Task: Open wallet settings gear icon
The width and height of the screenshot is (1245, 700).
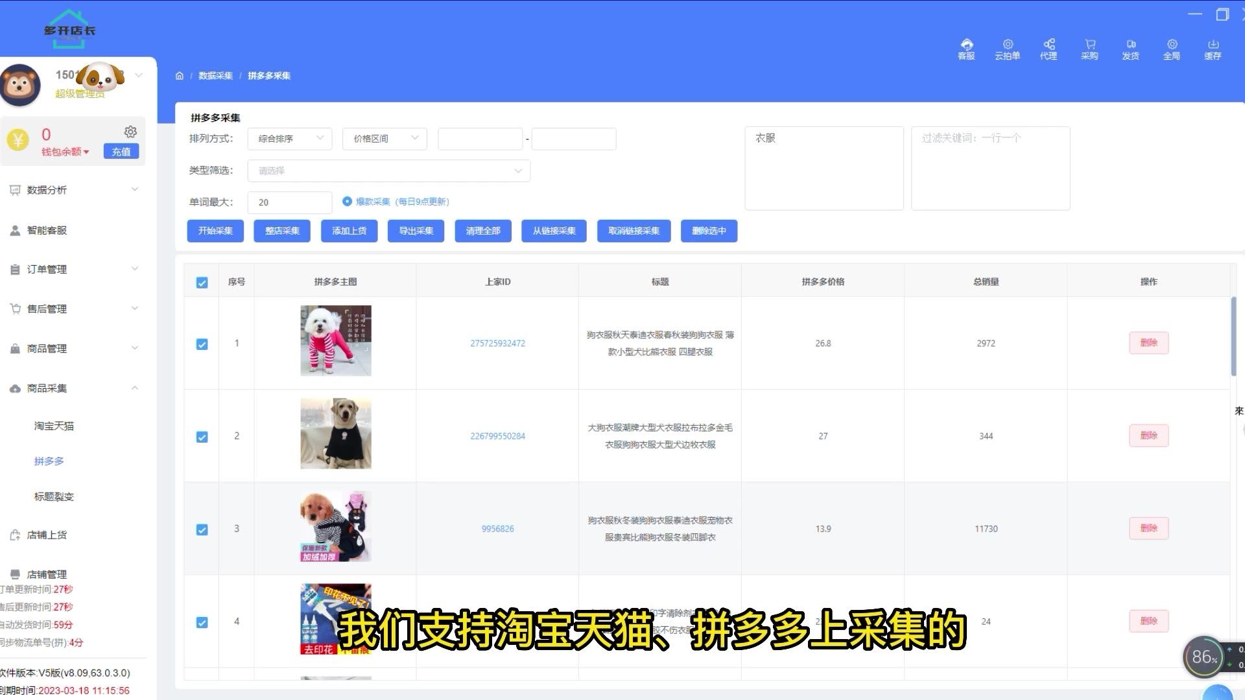Action: pyautogui.click(x=130, y=132)
